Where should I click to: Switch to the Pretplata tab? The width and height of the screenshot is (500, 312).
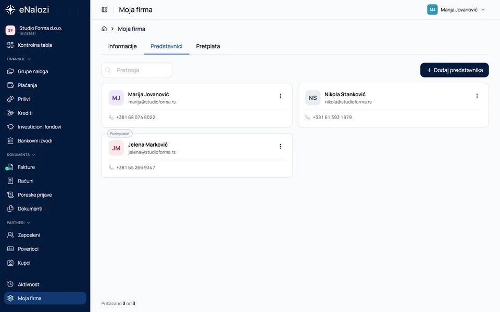tap(208, 46)
